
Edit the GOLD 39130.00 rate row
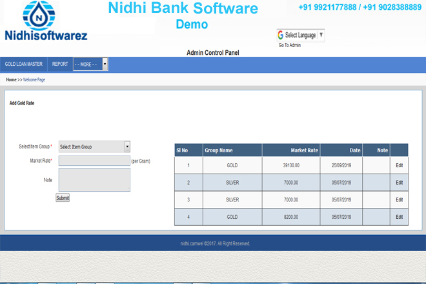399,165
